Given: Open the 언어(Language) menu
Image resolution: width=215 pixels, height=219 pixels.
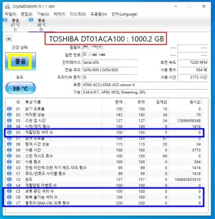Looking at the screenshot, I should 124,14.
